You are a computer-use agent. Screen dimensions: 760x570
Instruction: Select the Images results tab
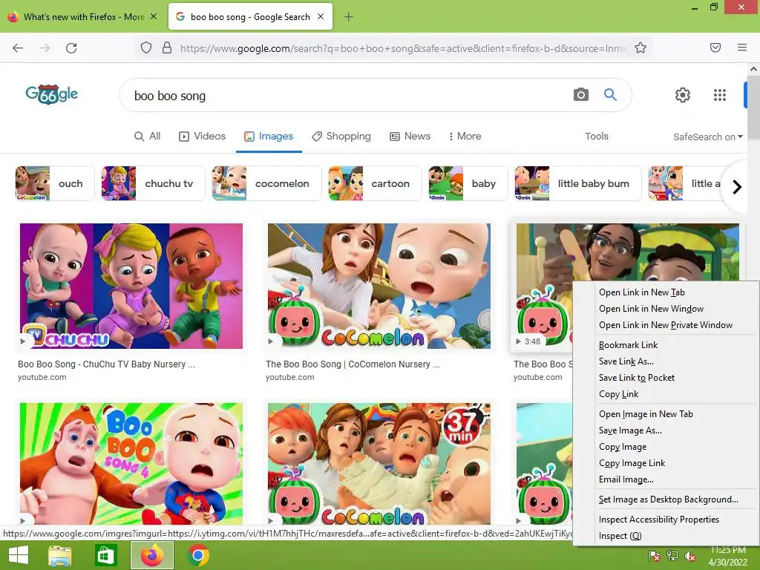point(269,137)
